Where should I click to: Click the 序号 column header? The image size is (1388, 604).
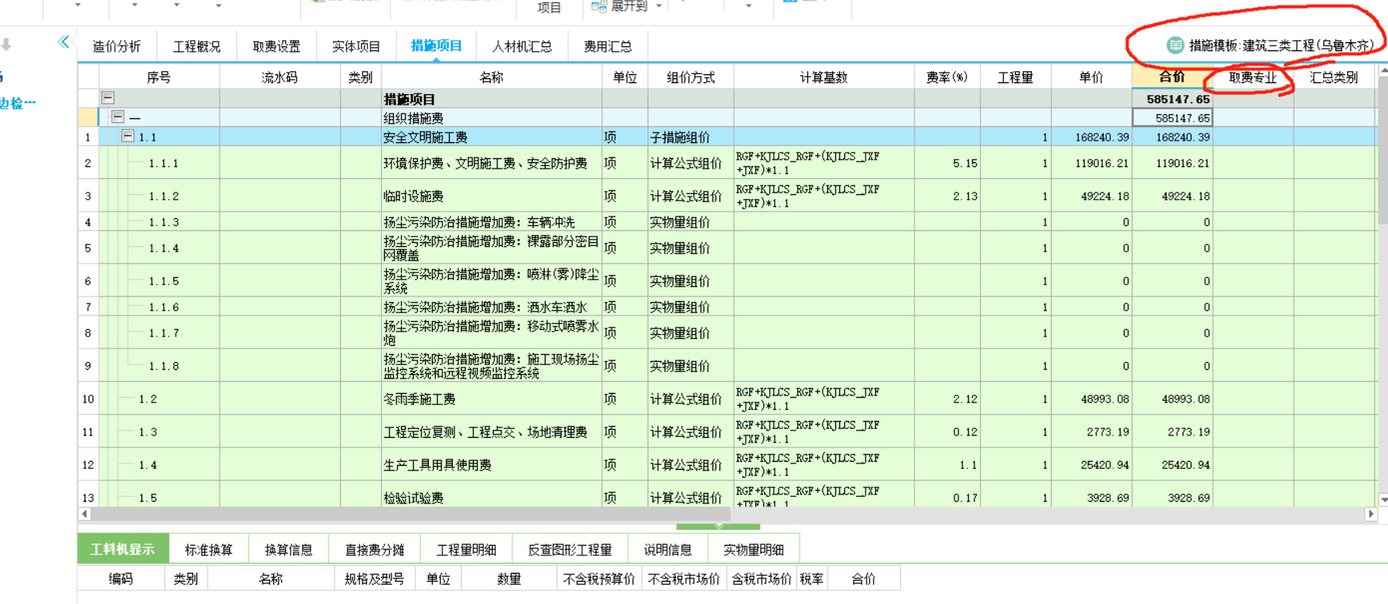(x=158, y=77)
